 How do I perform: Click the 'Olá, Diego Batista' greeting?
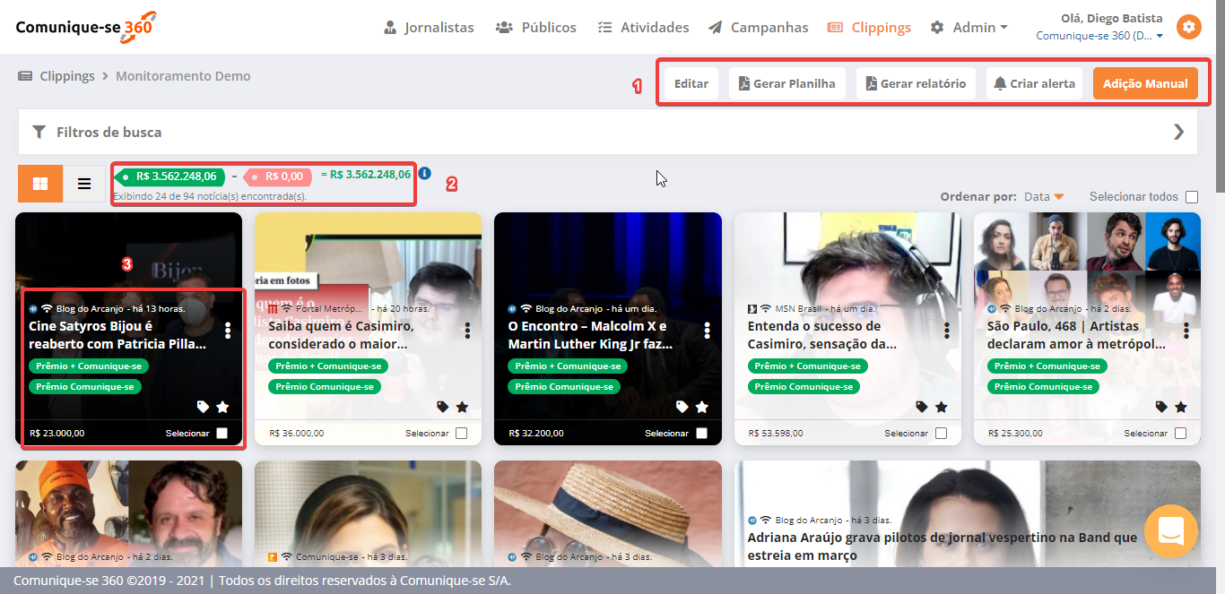(x=1111, y=18)
